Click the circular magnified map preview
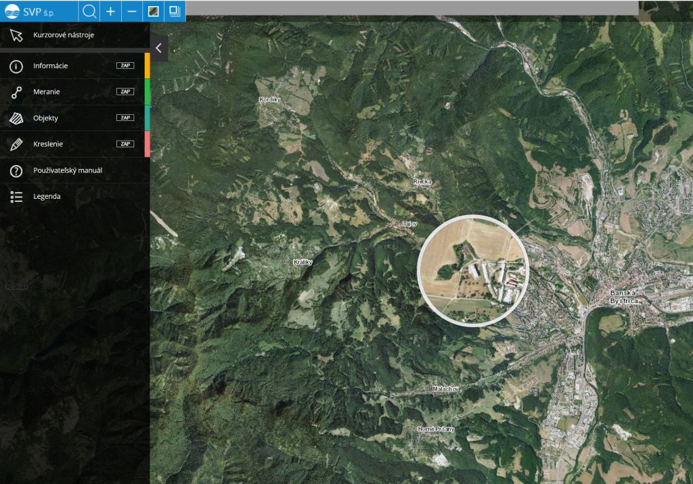This screenshot has width=693, height=484. point(472,270)
